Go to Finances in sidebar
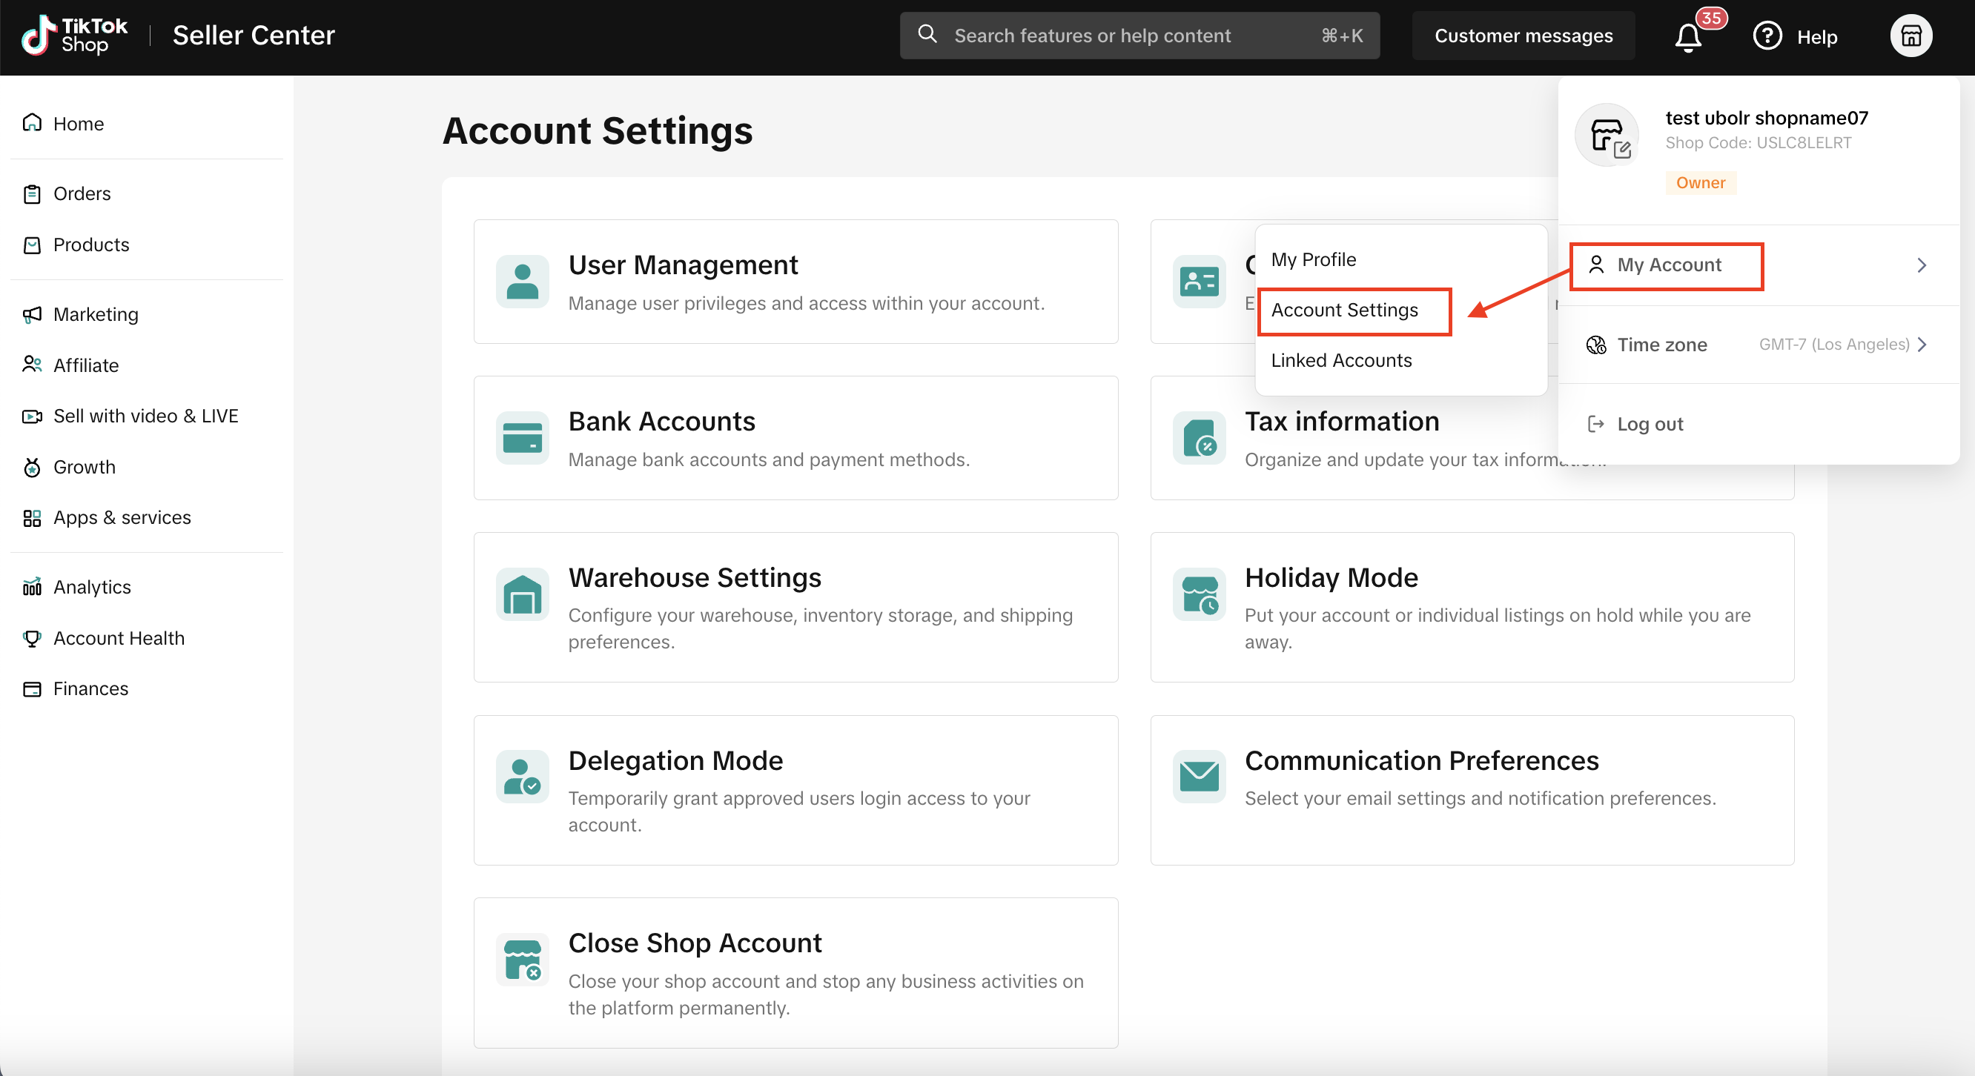The image size is (1975, 1076). [x=90, y=689]
